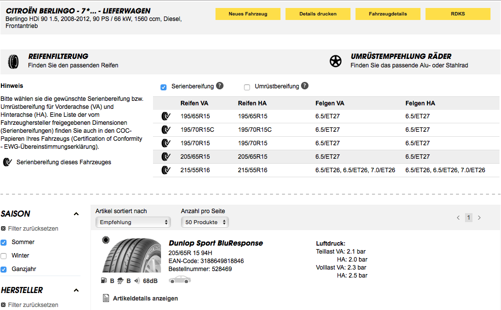Click EAN-Code 3188649818846 text
Screen dimensions: 501x310
[206, 261]
